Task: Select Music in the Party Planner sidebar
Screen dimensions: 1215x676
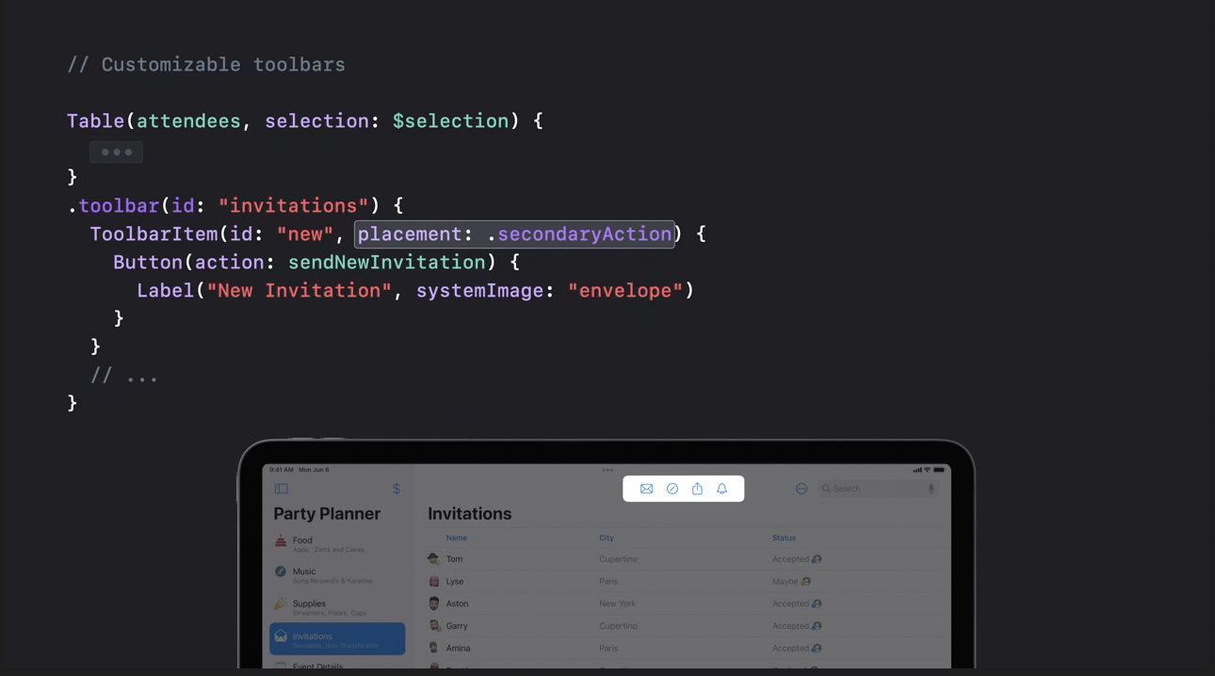Action: (337, 574)
